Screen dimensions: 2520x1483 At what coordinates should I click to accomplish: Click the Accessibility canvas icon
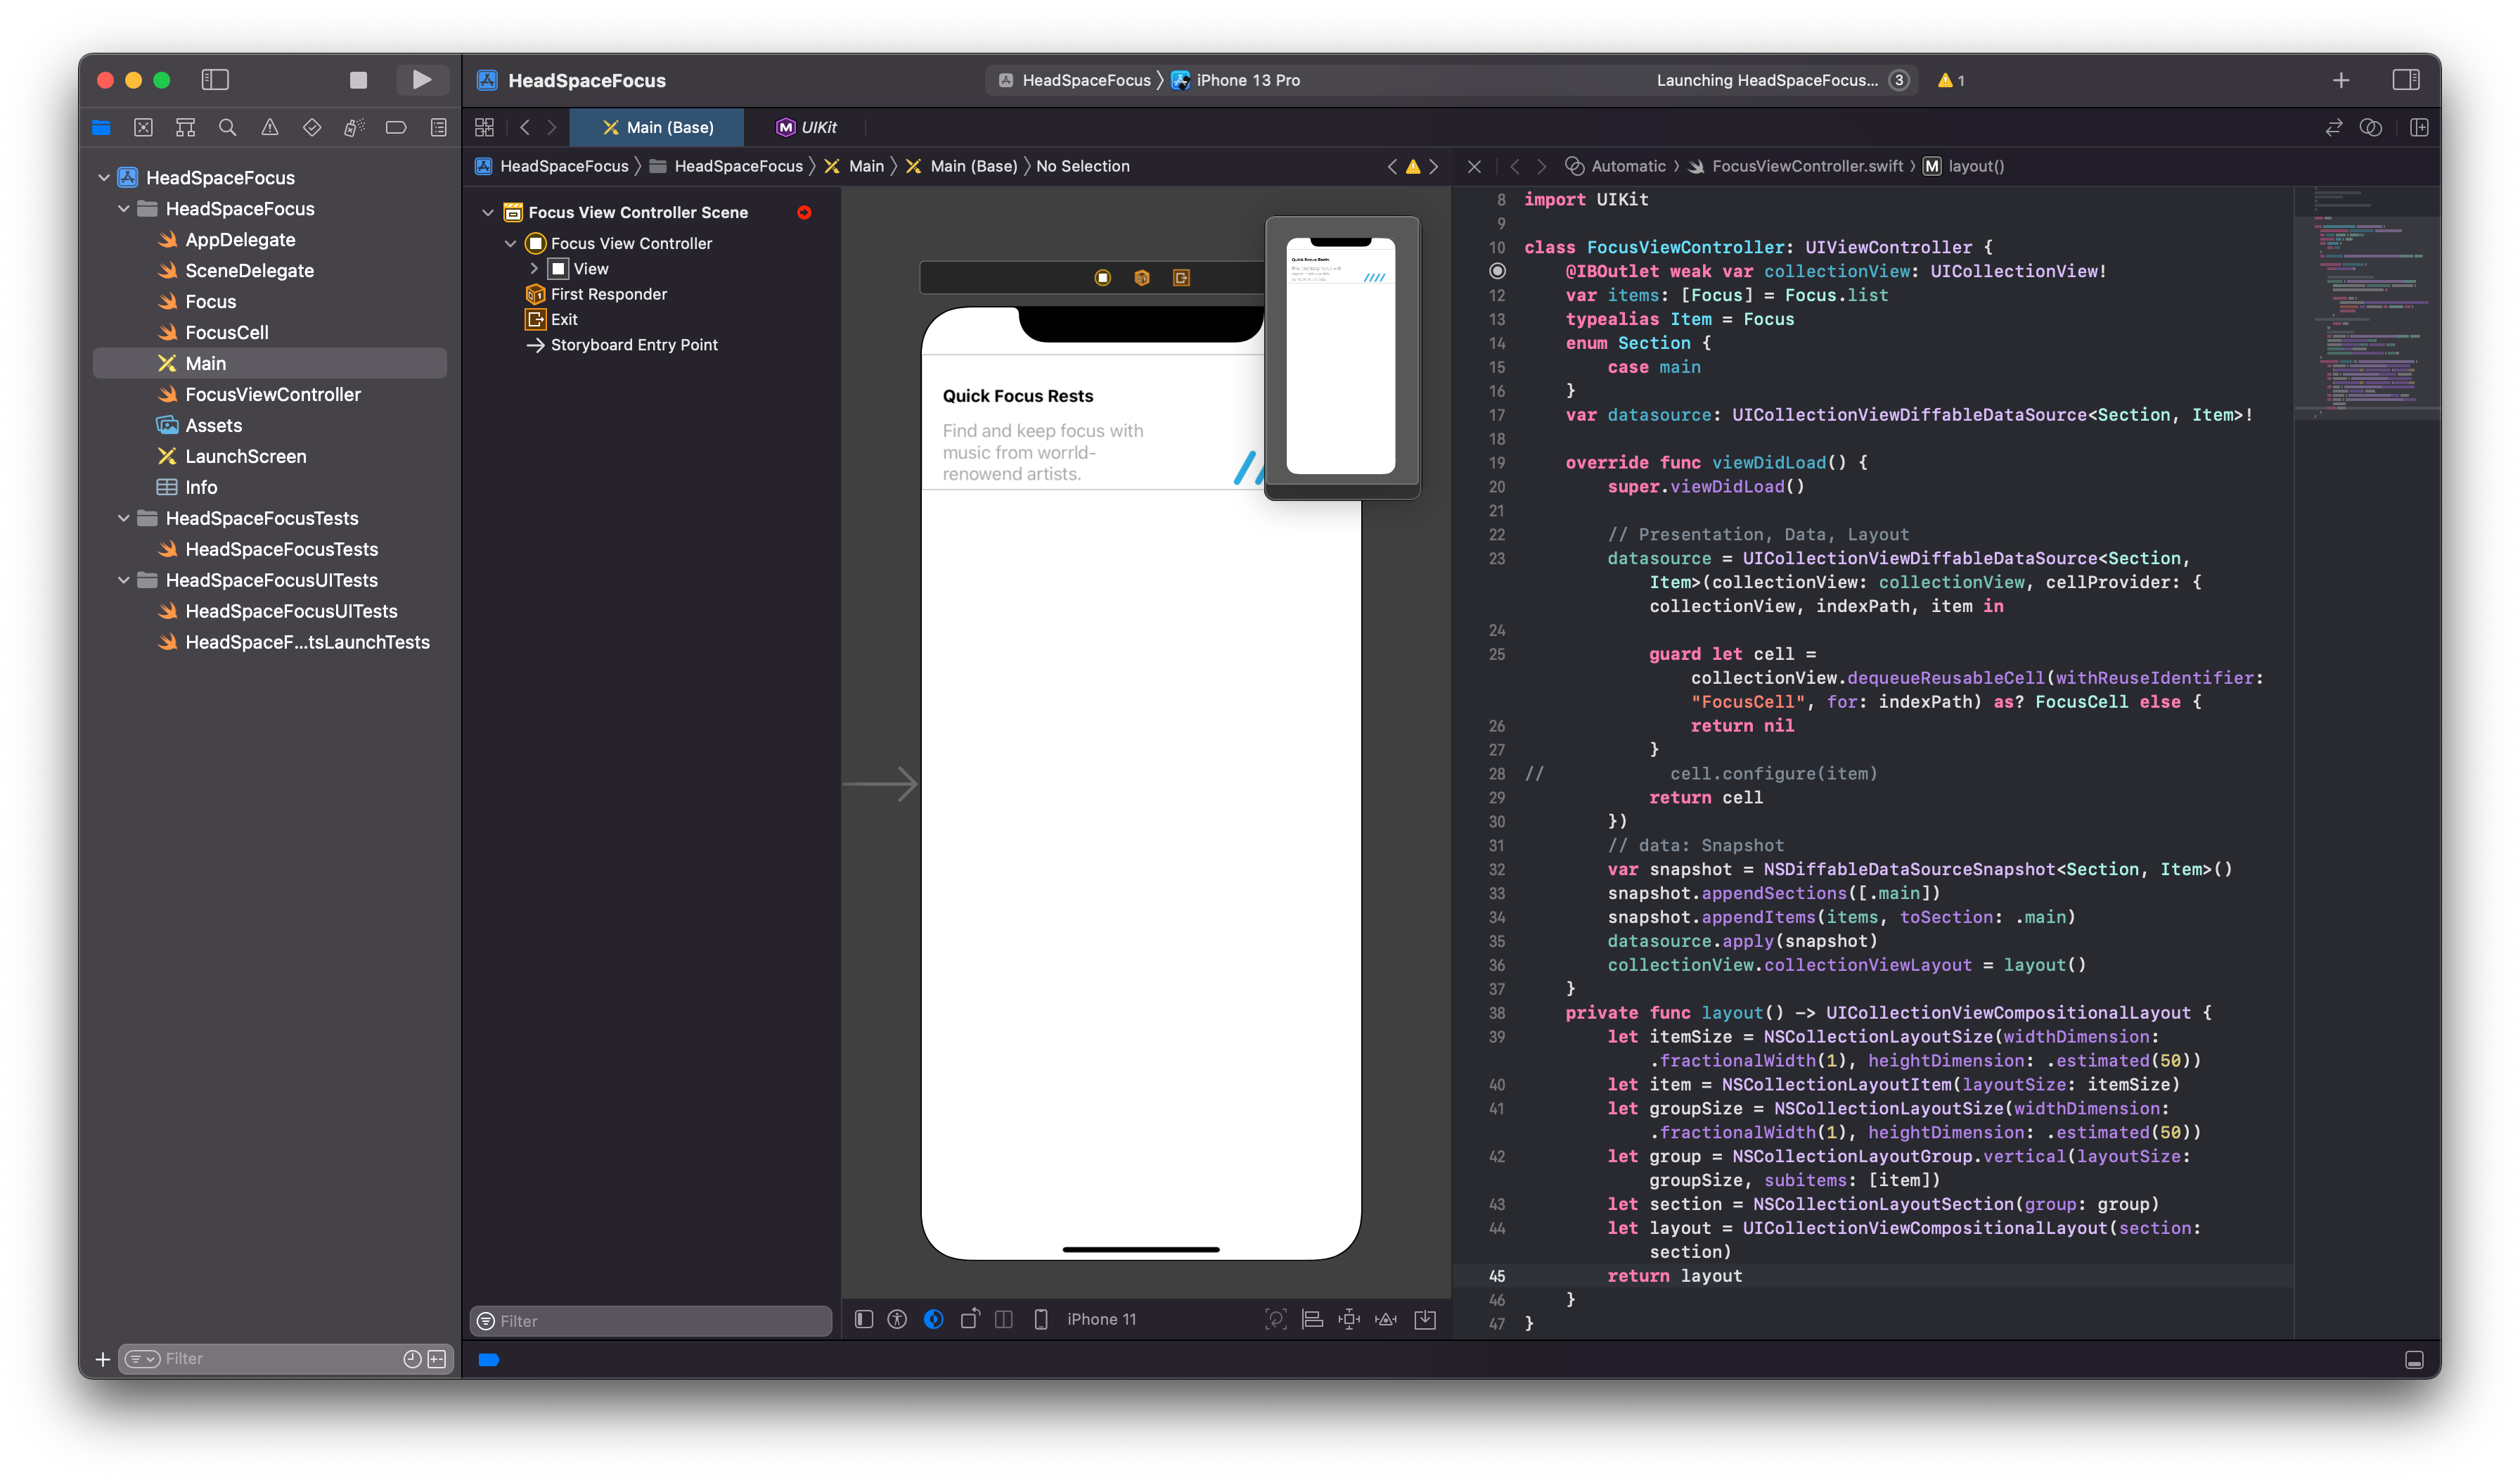tap(897, 1319)
